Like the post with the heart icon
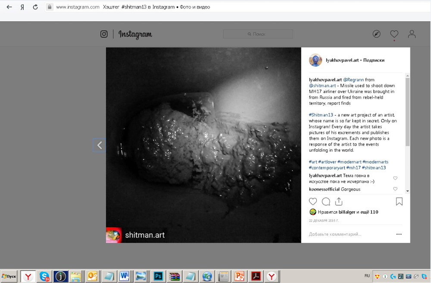Viewport: 431px width, 283px height. (x=313, y=201)
